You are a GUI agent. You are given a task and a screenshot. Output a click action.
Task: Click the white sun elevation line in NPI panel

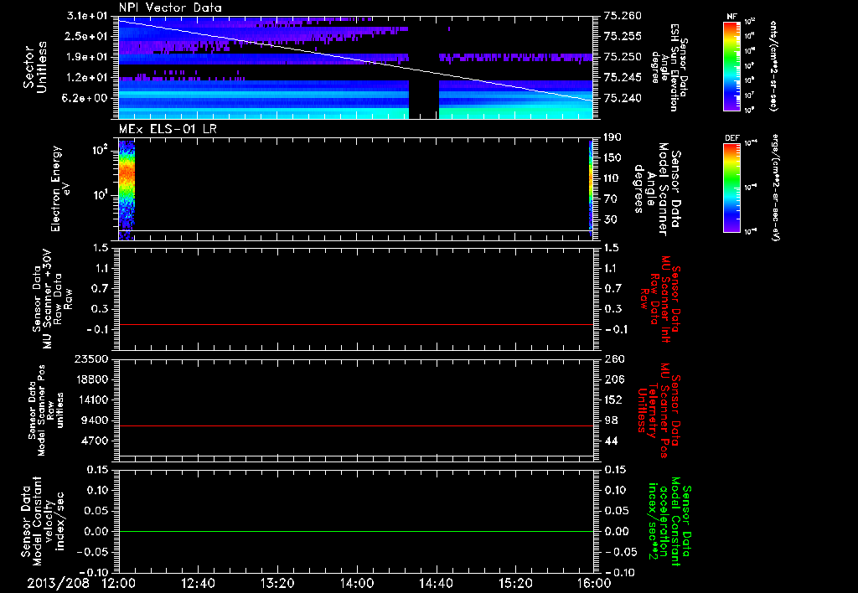coord(356,60)
